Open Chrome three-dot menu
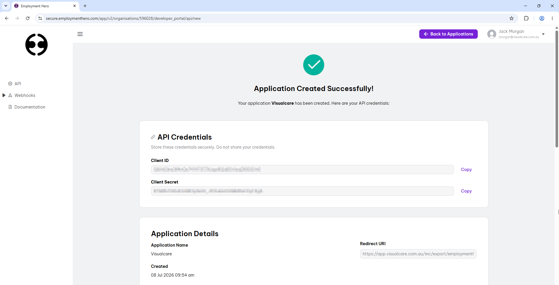Screen dimensions: 559x285 point(552,18)
